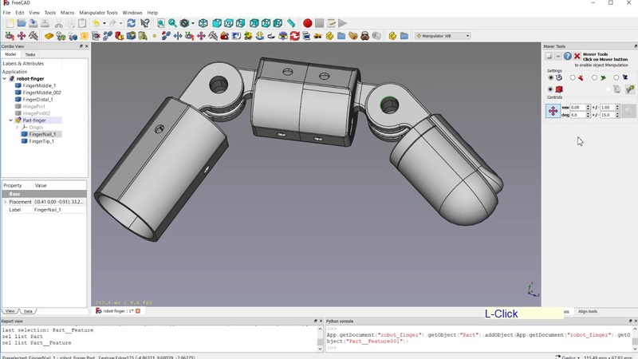
Task: Switch to isometric view icon
Action: (203, 23)
